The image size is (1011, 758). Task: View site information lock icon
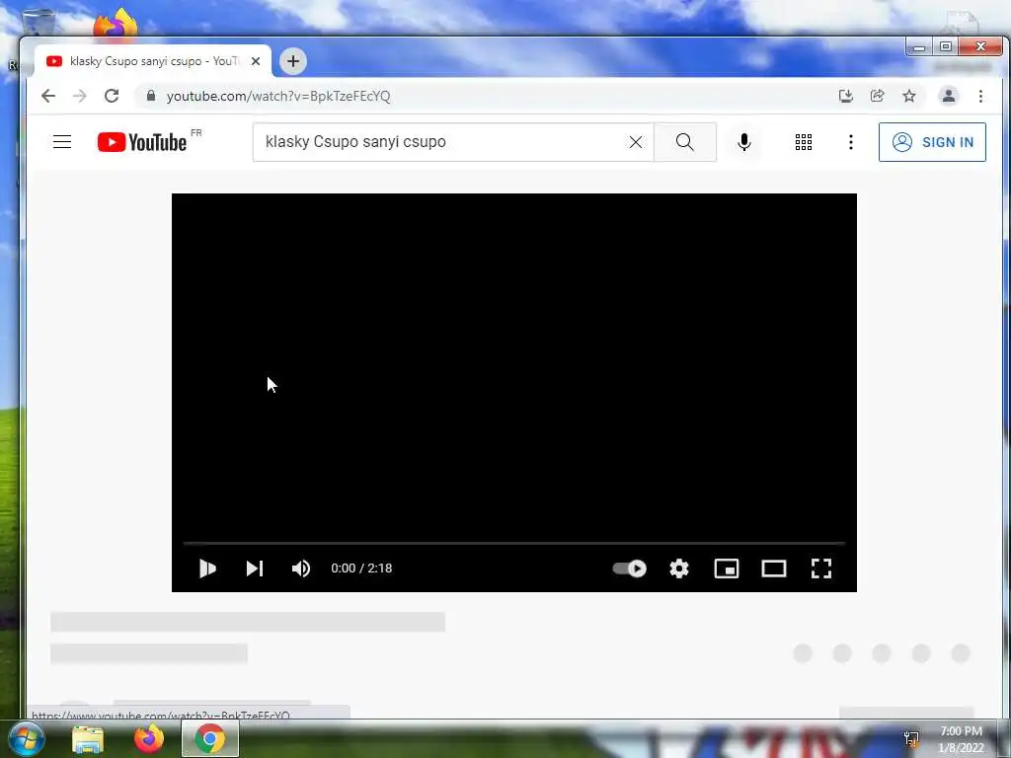coord(151,96)
